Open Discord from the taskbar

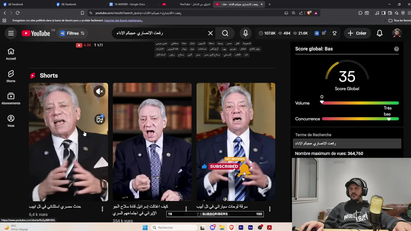(213, 227)
